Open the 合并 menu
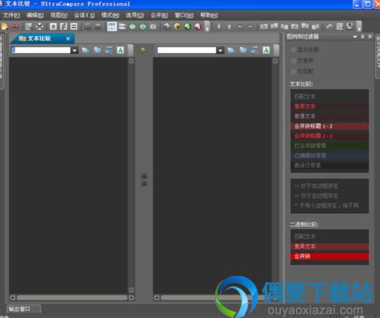The image size is (380, 318). [159, 16]
